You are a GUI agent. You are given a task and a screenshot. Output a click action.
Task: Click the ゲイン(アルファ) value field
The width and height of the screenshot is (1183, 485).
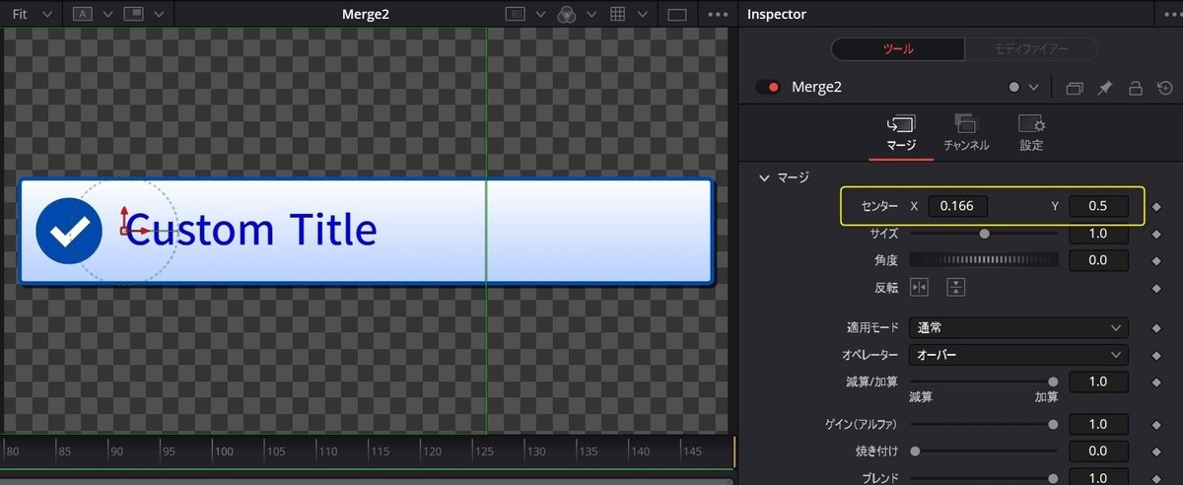tap(1098, 423)
